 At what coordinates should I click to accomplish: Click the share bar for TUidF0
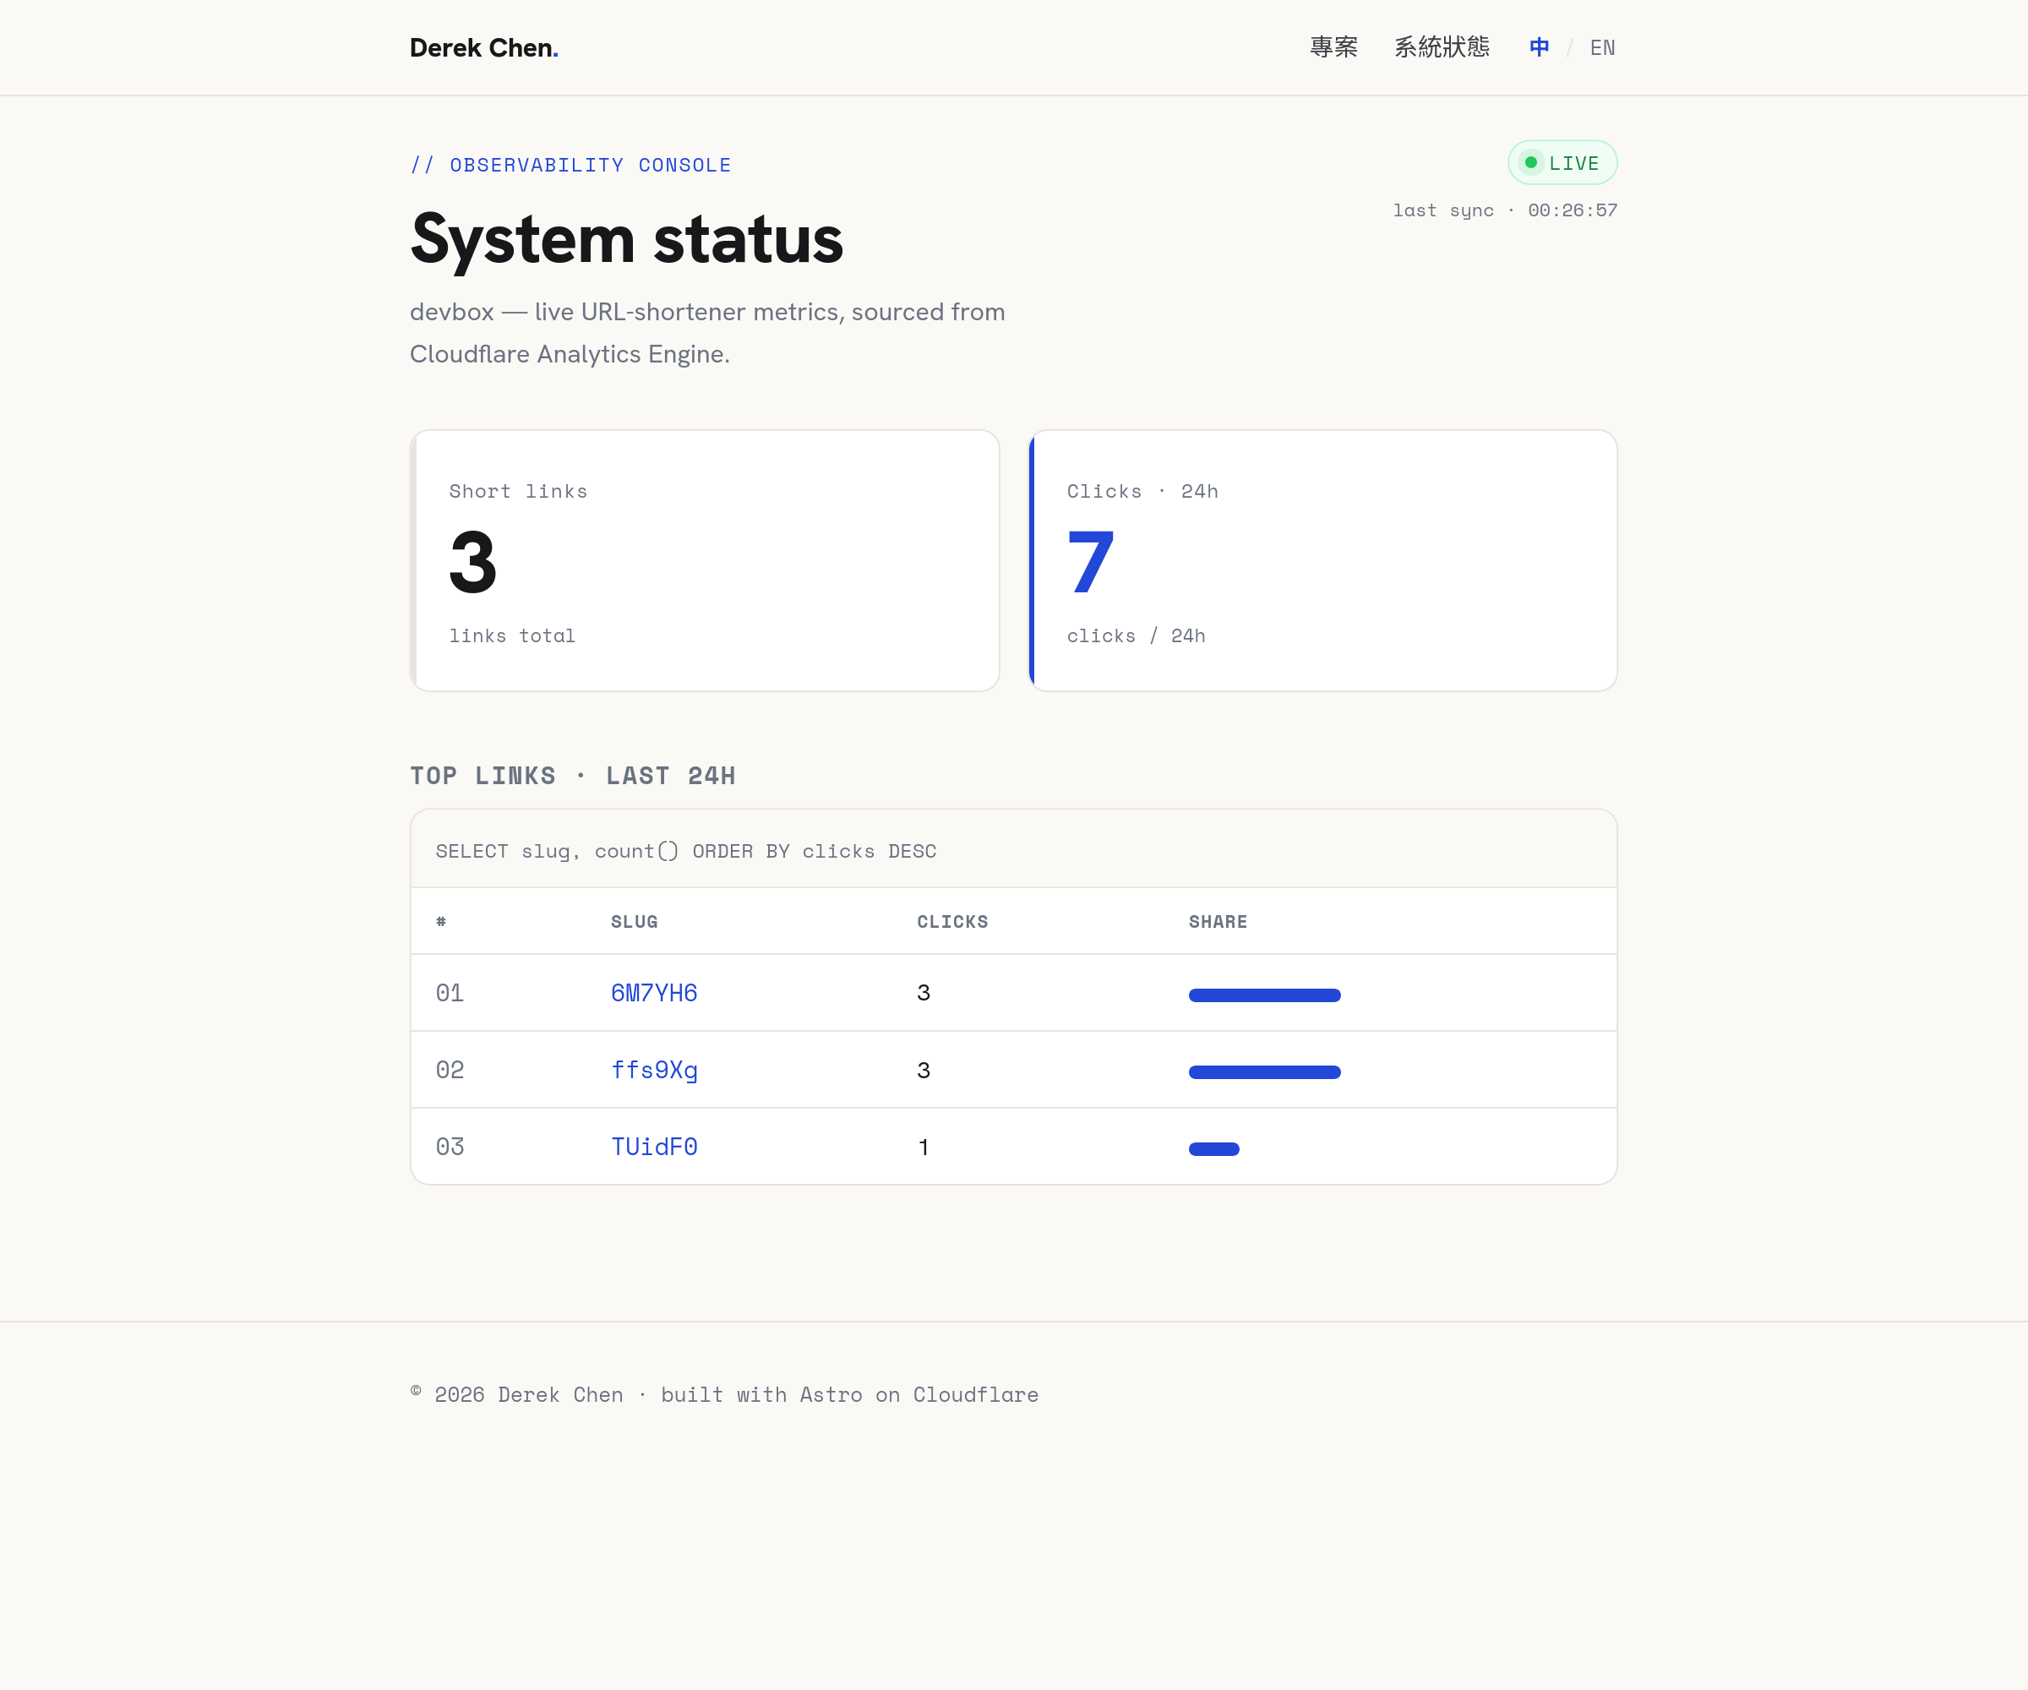pos(1214,1149)
